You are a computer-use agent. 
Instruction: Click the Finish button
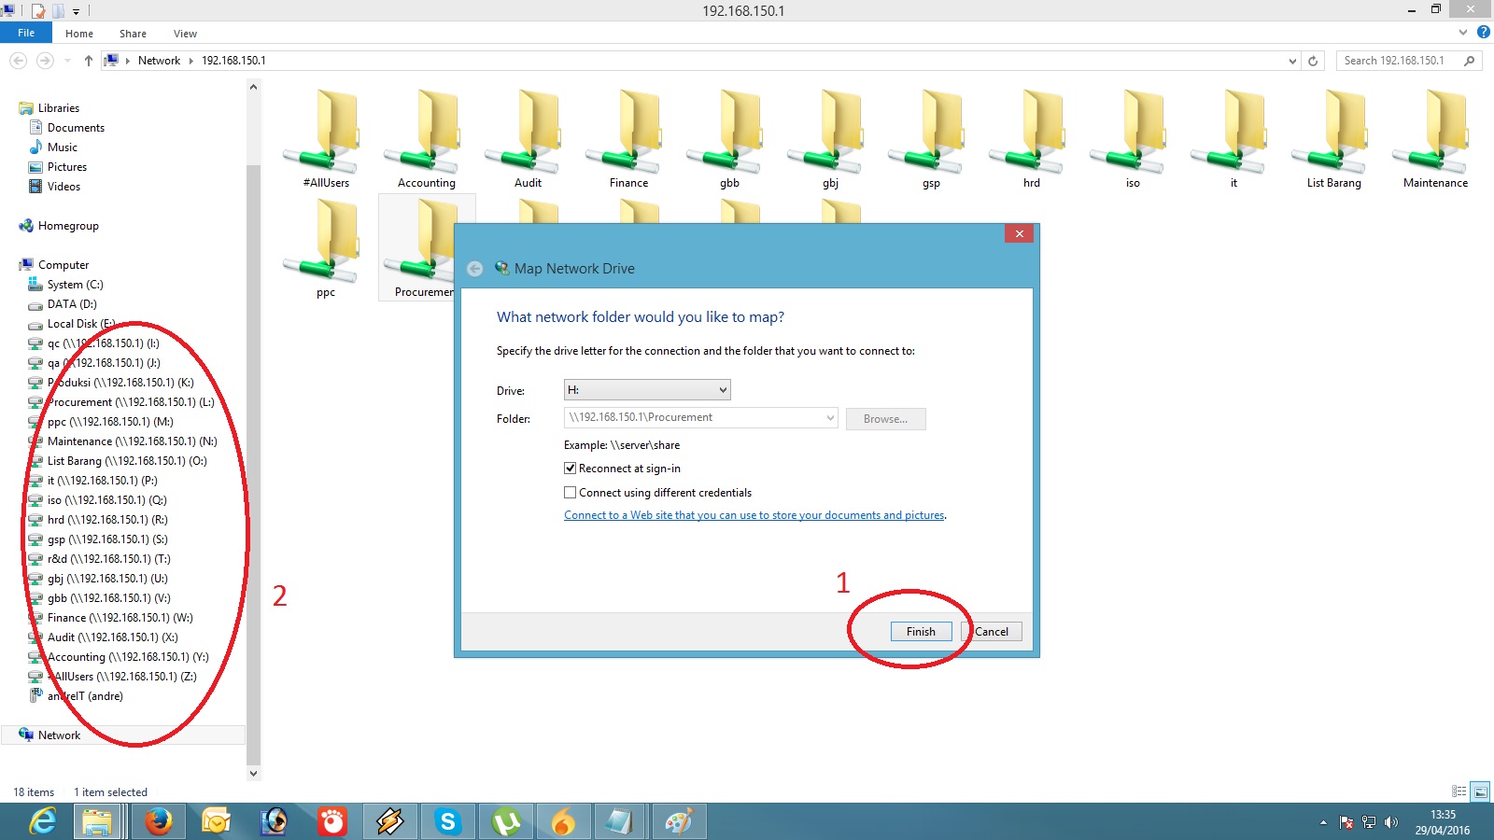[x=920, y=631]
